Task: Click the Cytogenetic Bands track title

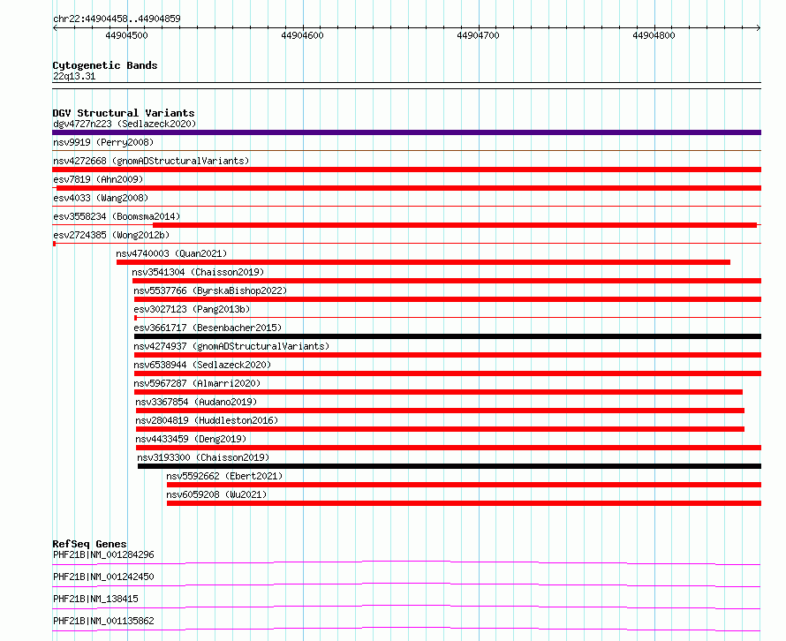Action: 105,65
